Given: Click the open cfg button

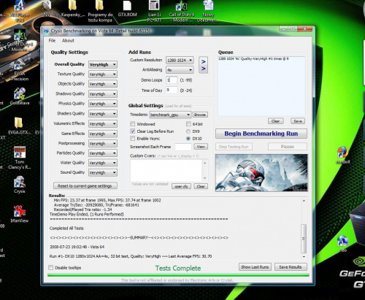Looking at the screenshot, I should (x=181, y=186).
